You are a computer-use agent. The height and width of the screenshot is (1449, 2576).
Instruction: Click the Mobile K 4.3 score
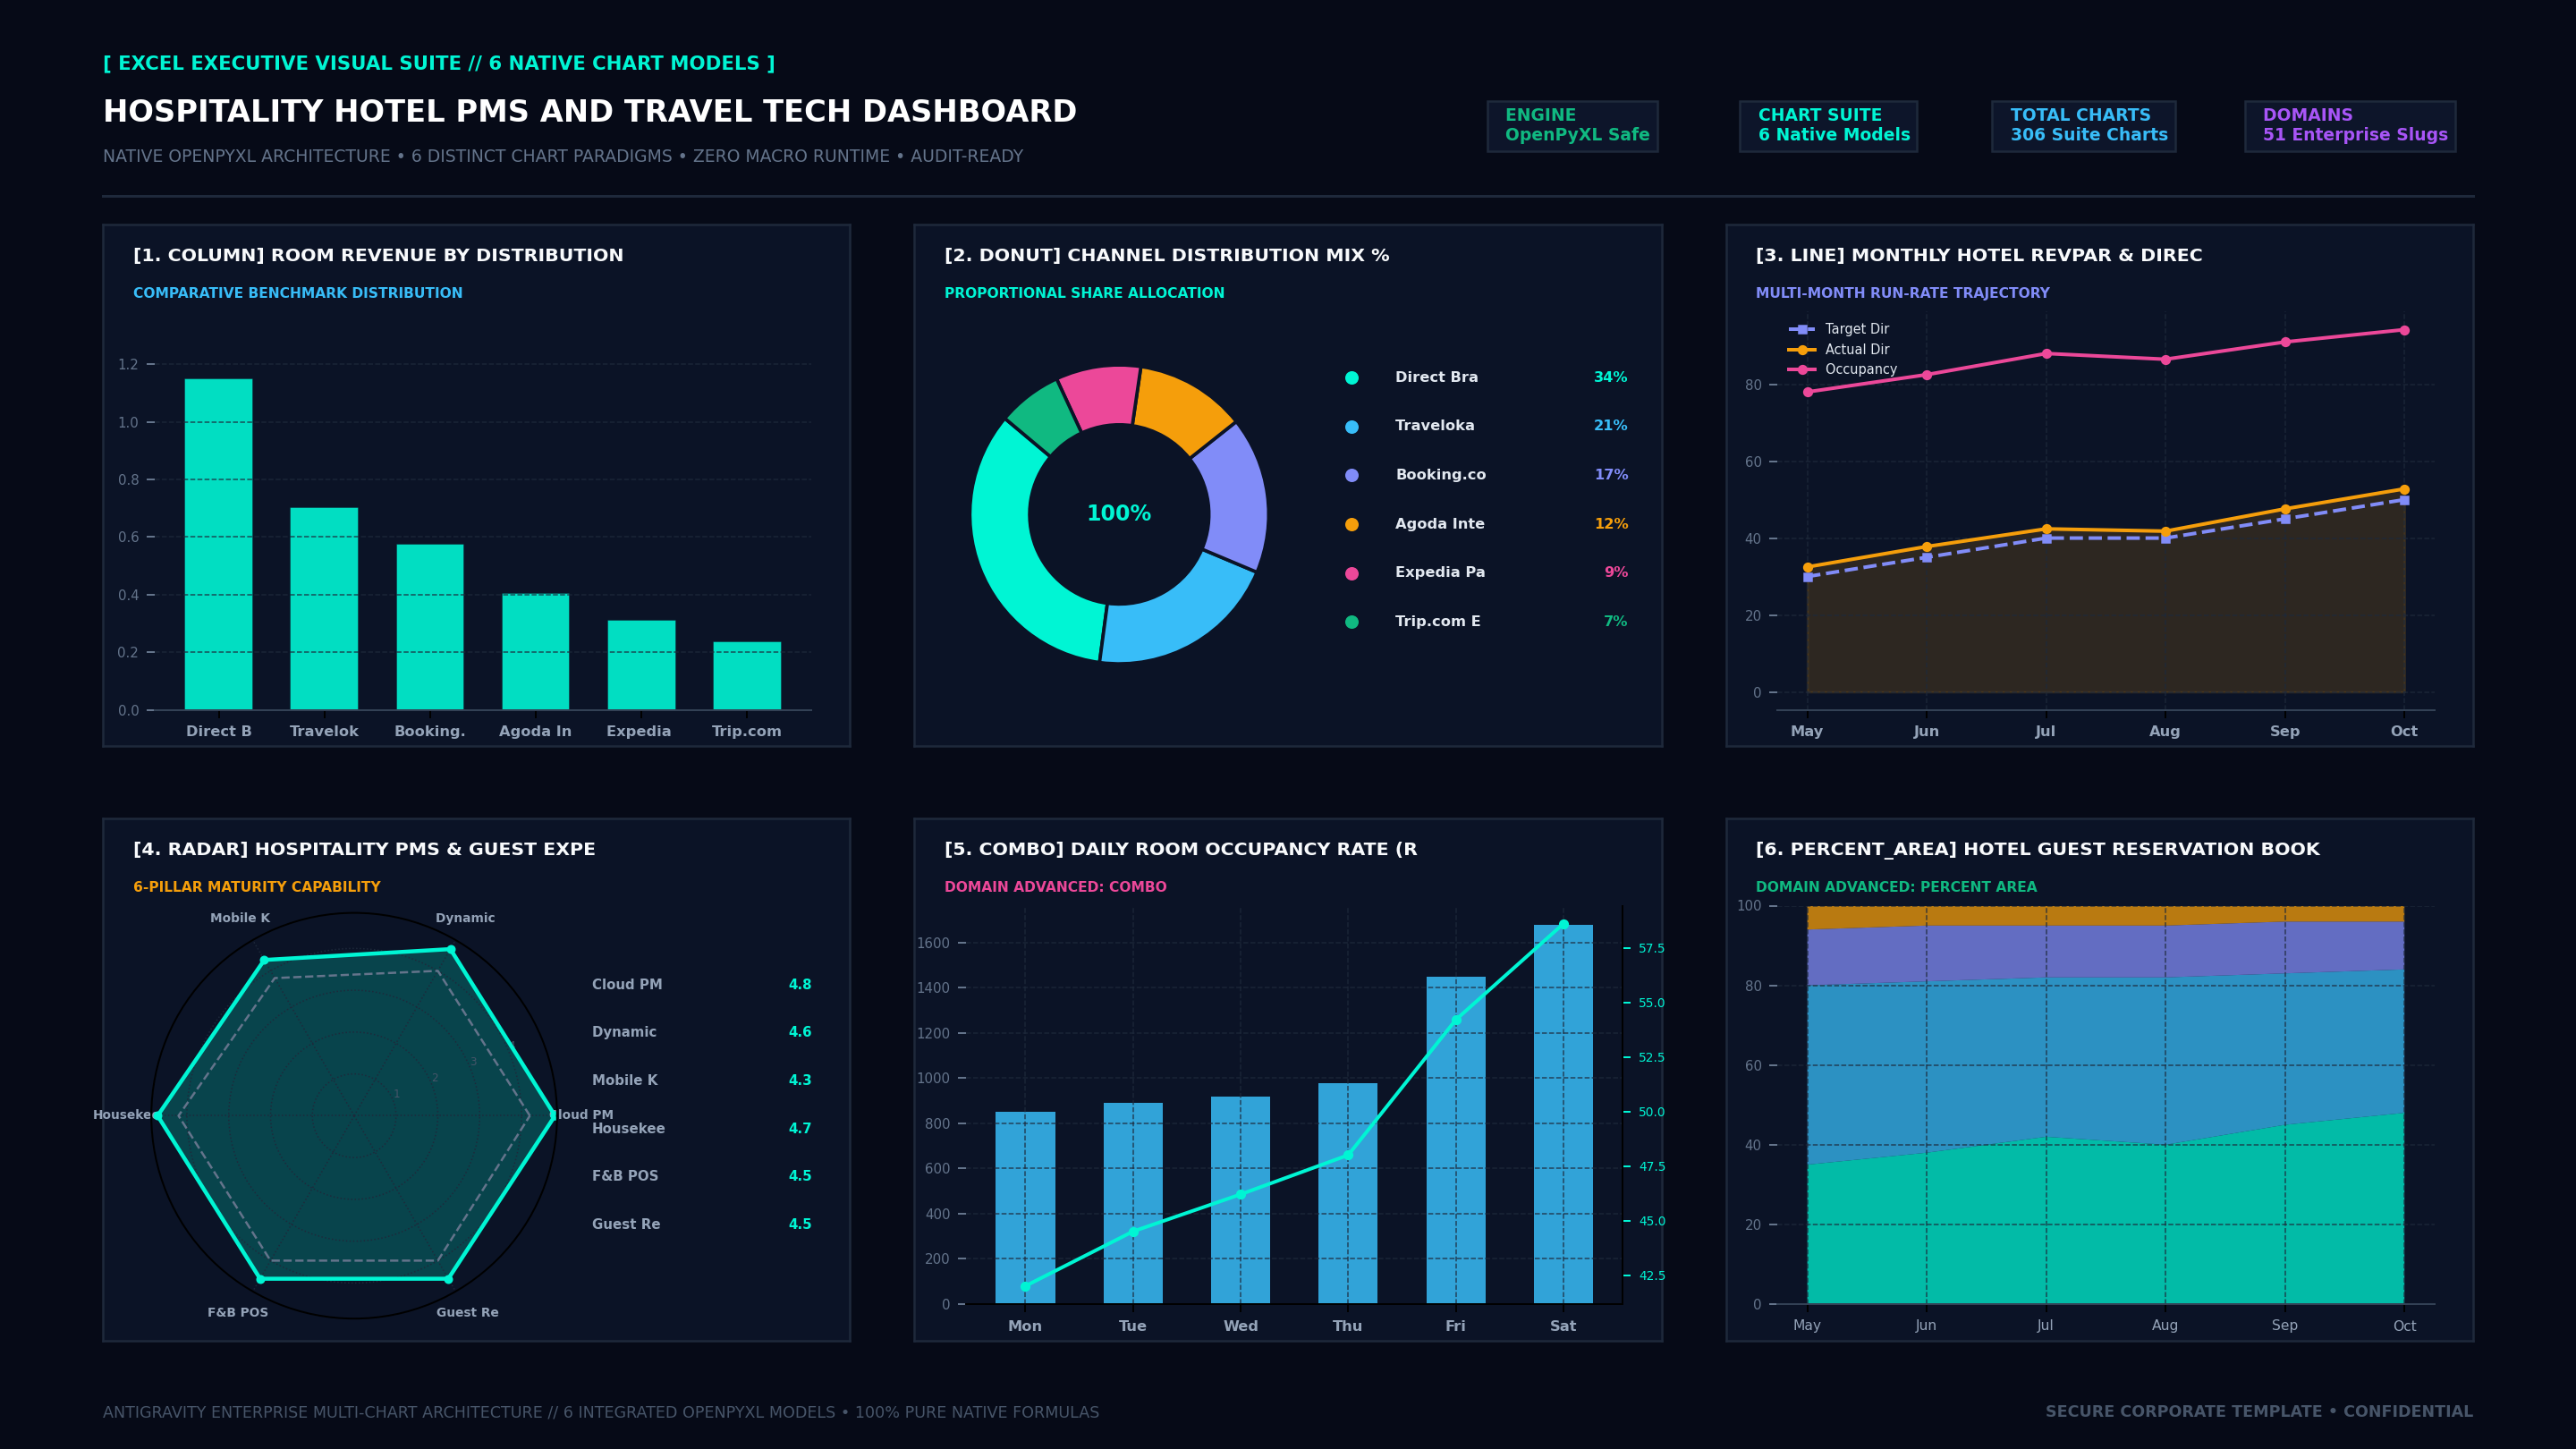(x=800, y=1080)
